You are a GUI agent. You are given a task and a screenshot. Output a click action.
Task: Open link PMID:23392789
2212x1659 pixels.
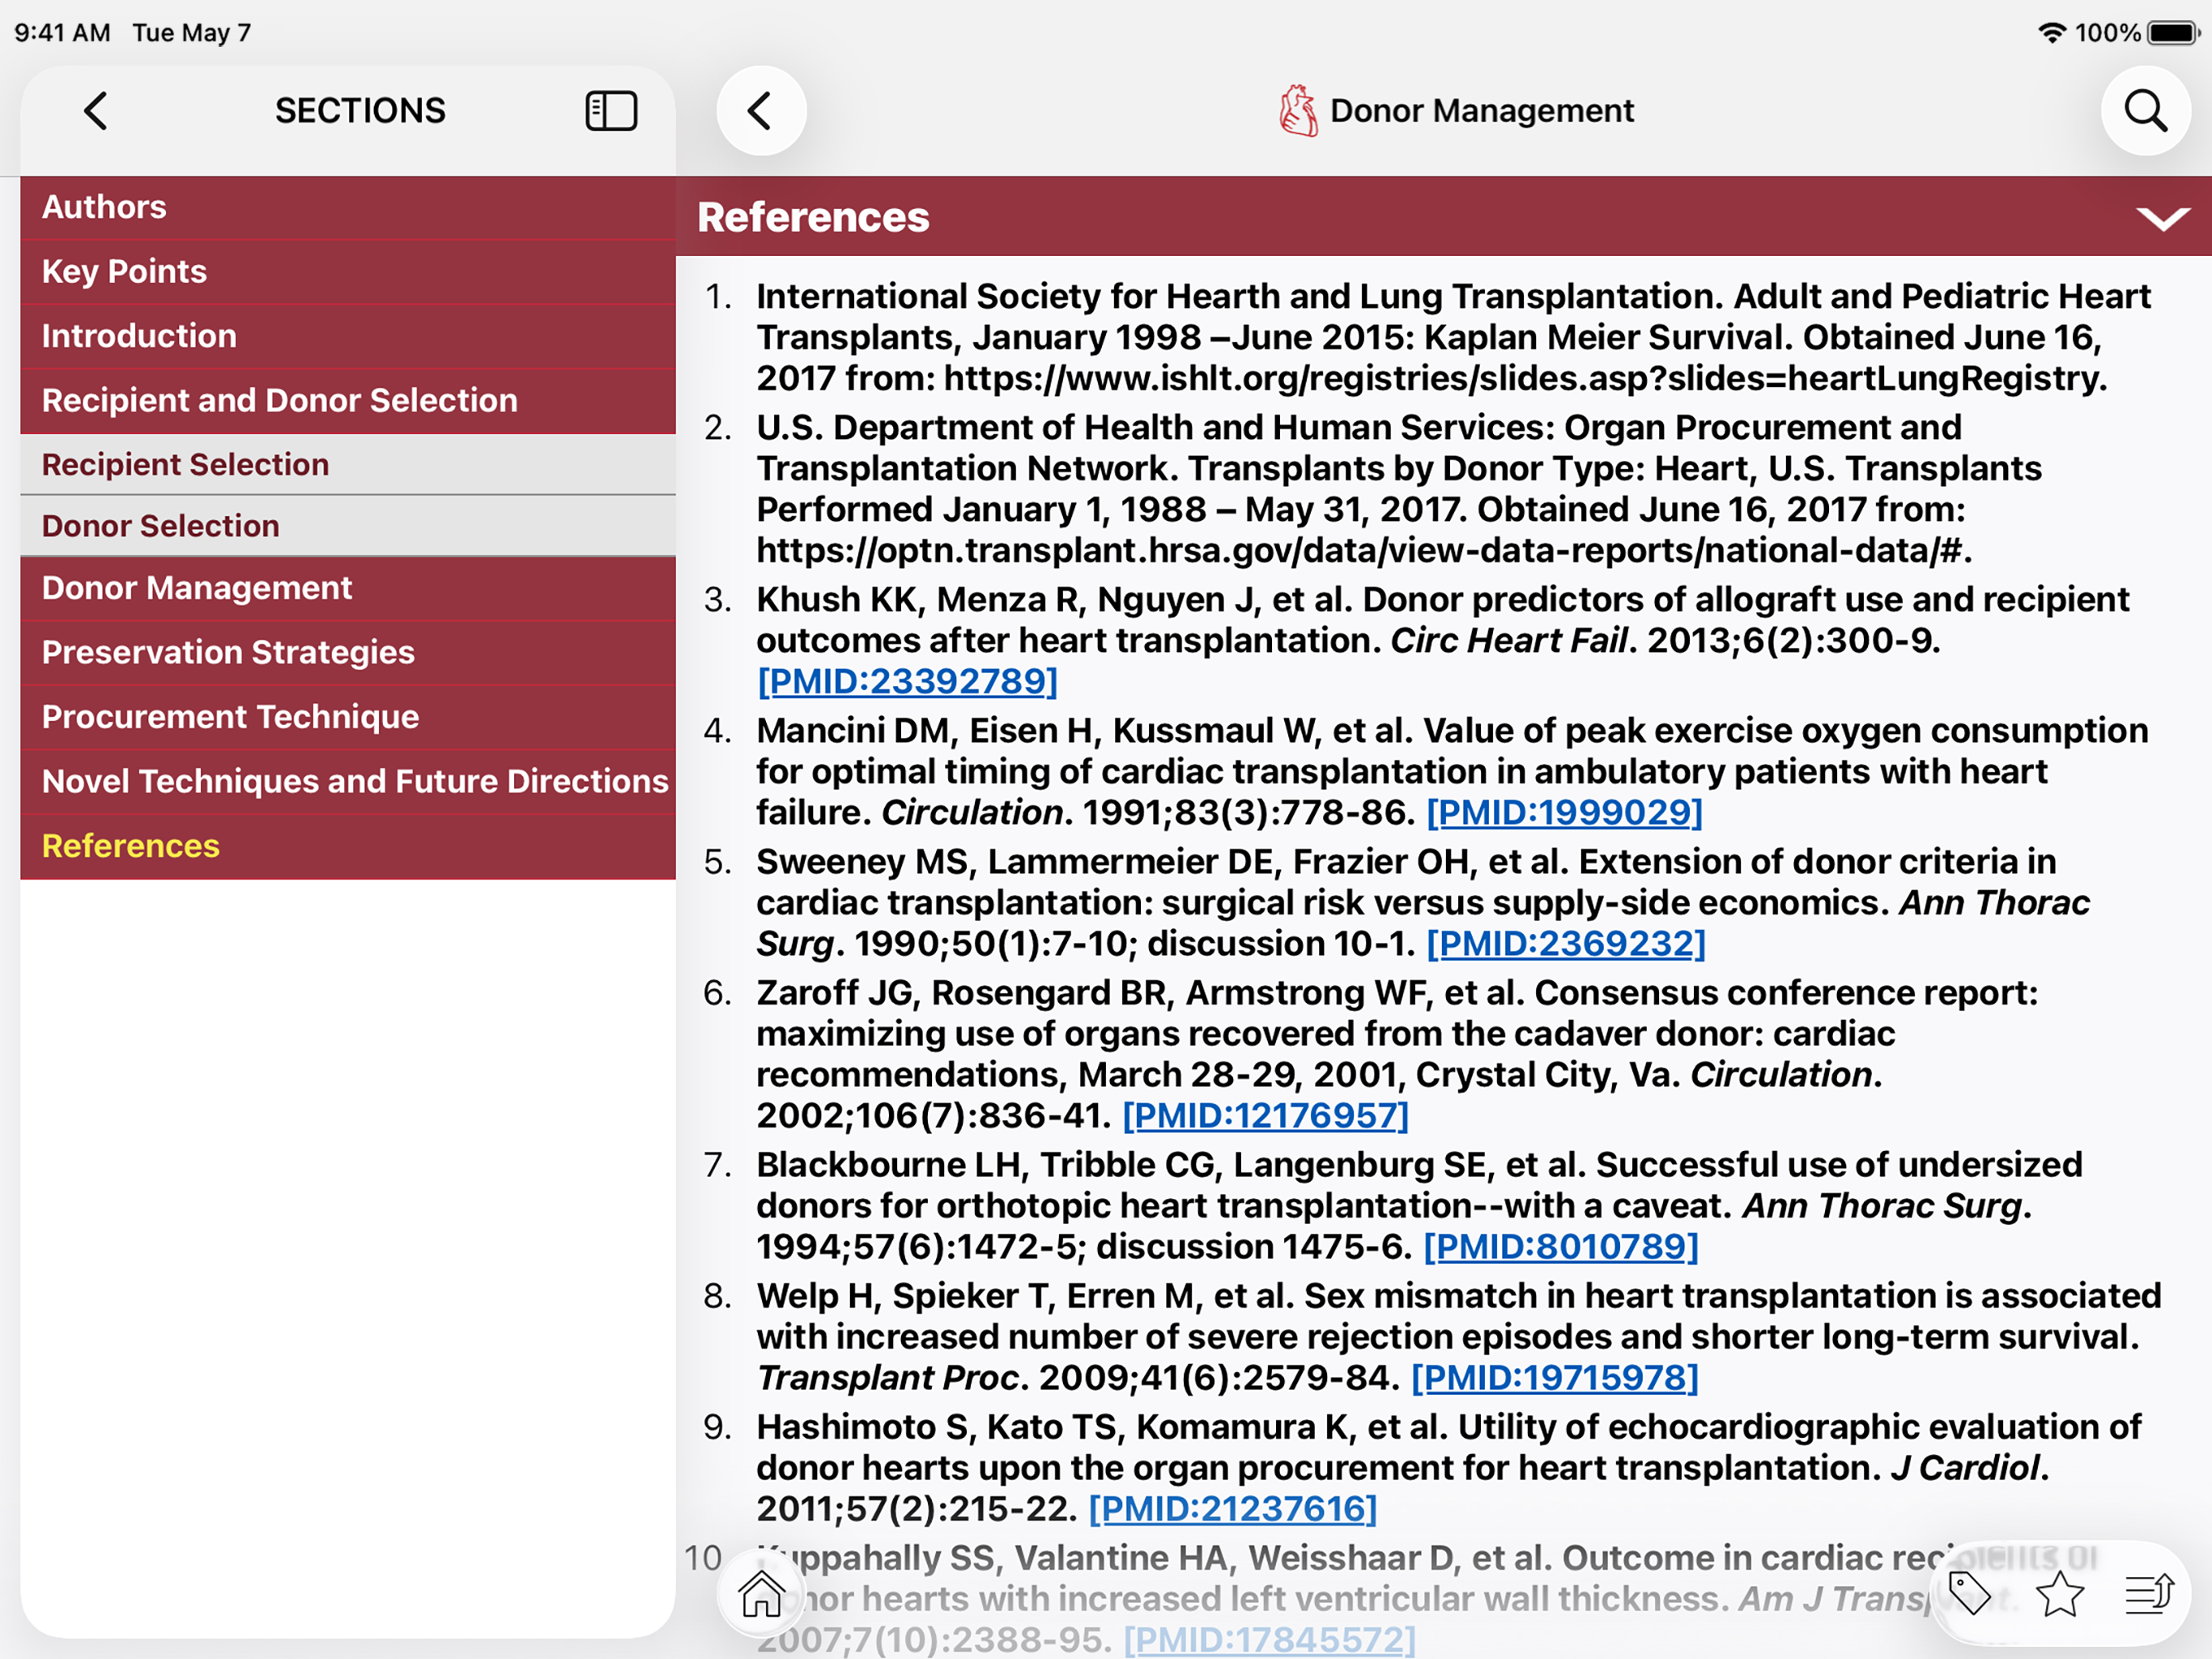[907, 681]
